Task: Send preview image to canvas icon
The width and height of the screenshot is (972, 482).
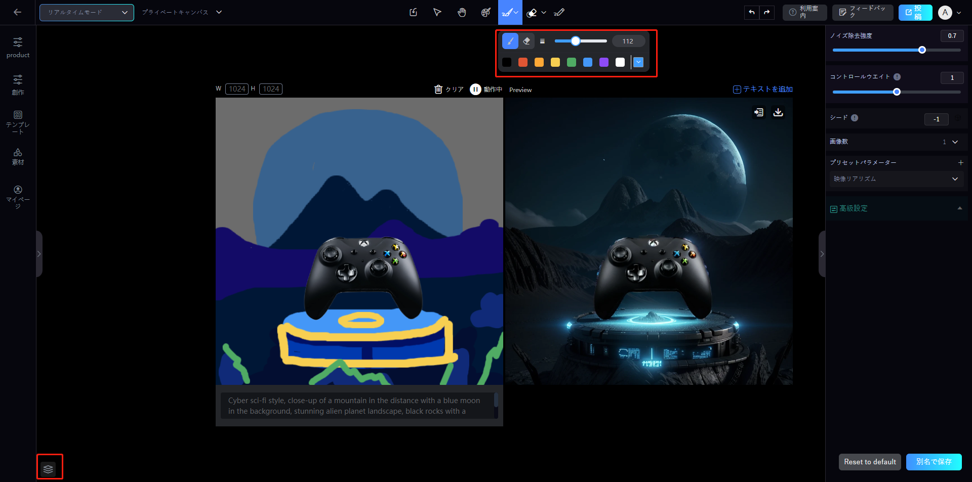Action: point(758,112)
